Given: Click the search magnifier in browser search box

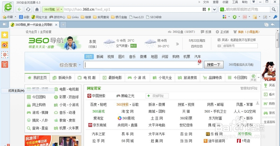Looking at the screenshot, I should click(x=274, y=10).
